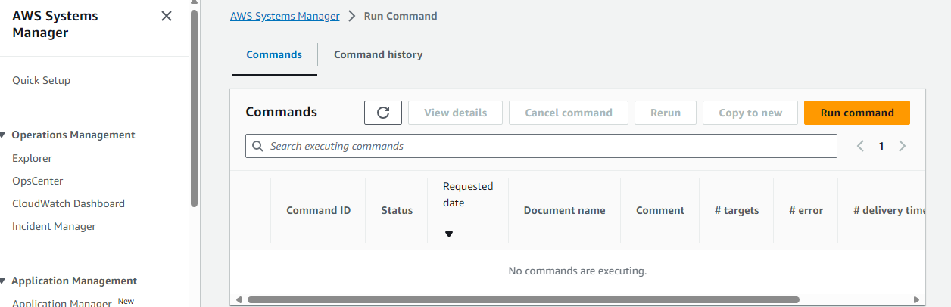Click the search magnifier icon
Viewport: 951px width, 307px height.
click(x=257, y=146)
